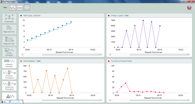Open the help question mark
Viewport: 195px width, 104px height.
[x=189, y=7]
